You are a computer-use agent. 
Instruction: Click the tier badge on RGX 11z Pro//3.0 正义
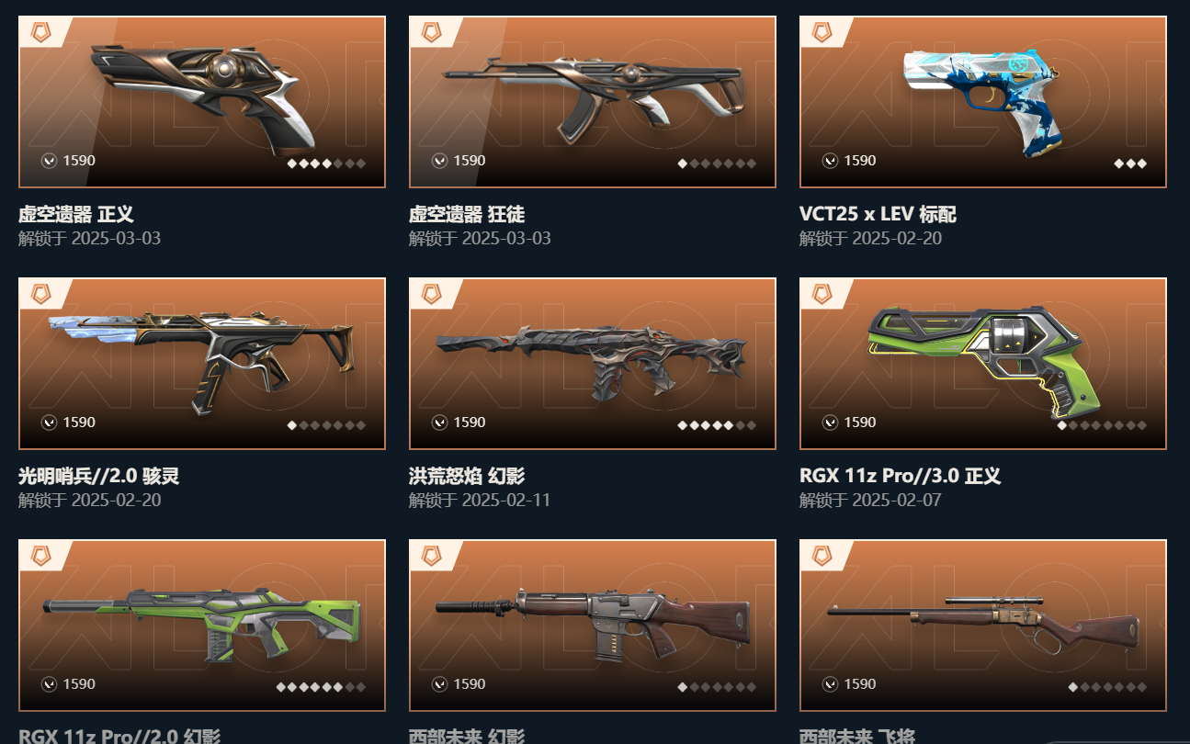point(822,294)
